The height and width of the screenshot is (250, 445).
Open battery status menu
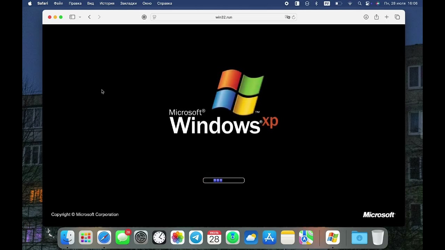click(338, 3)
